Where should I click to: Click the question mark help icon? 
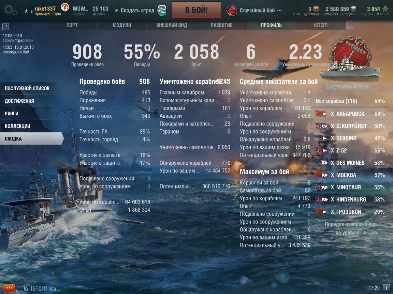(x=6, y=27)
